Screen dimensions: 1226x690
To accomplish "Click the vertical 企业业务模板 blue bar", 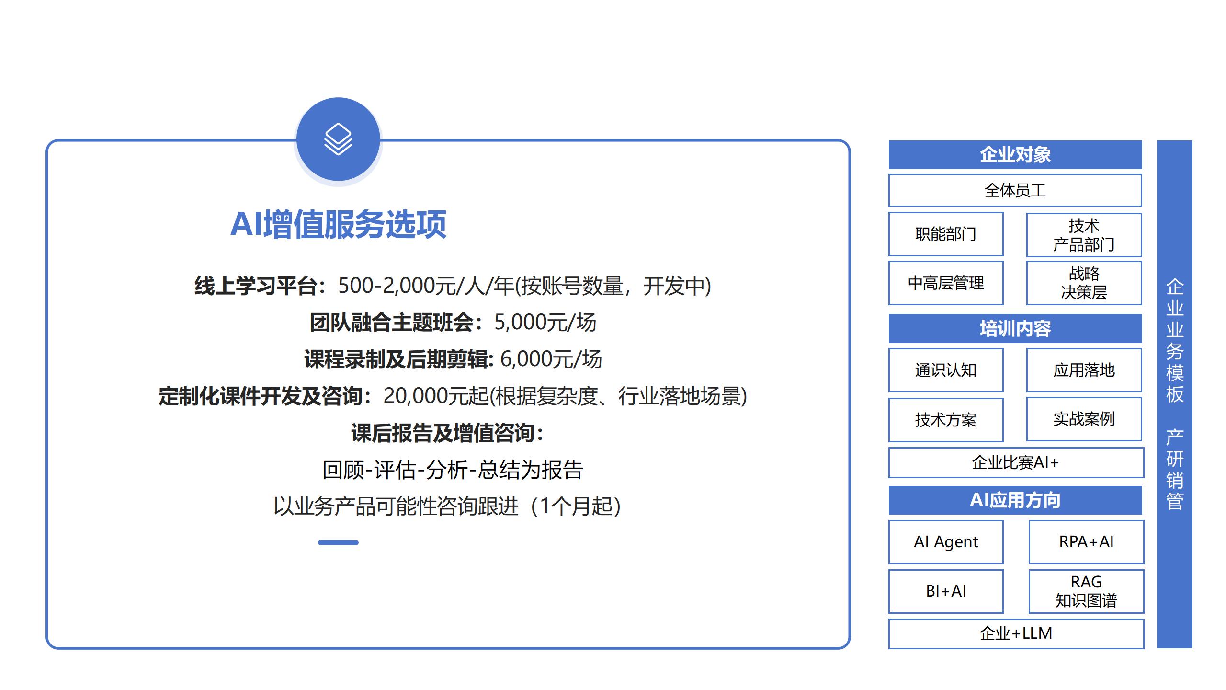I will click(1174, 394).
